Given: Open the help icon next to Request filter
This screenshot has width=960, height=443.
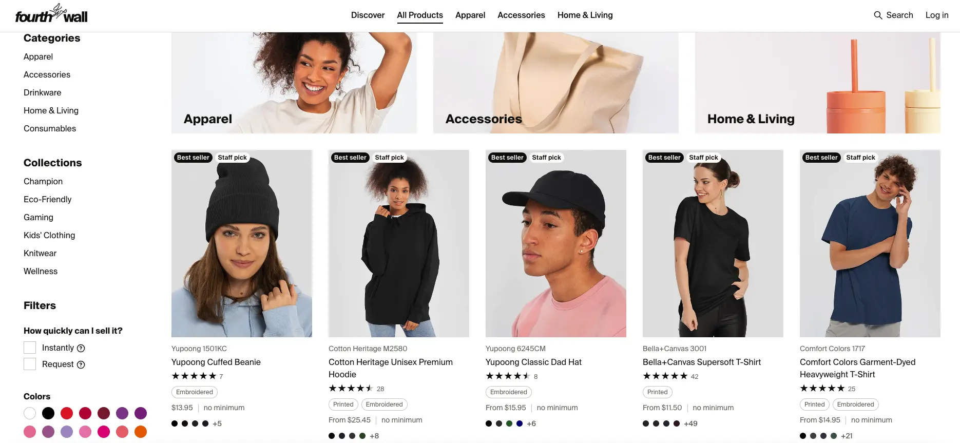Looking at the screenshot, I should pos(82,364).
